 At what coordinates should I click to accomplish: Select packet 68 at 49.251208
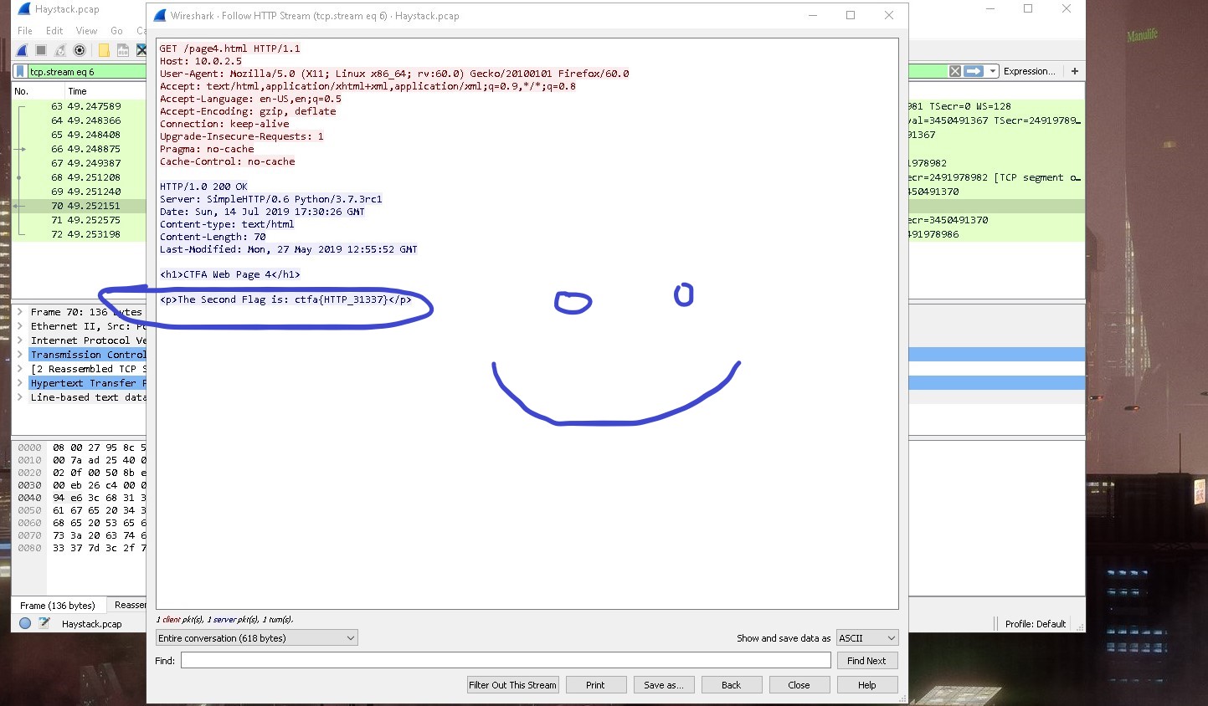pos(80,177)
